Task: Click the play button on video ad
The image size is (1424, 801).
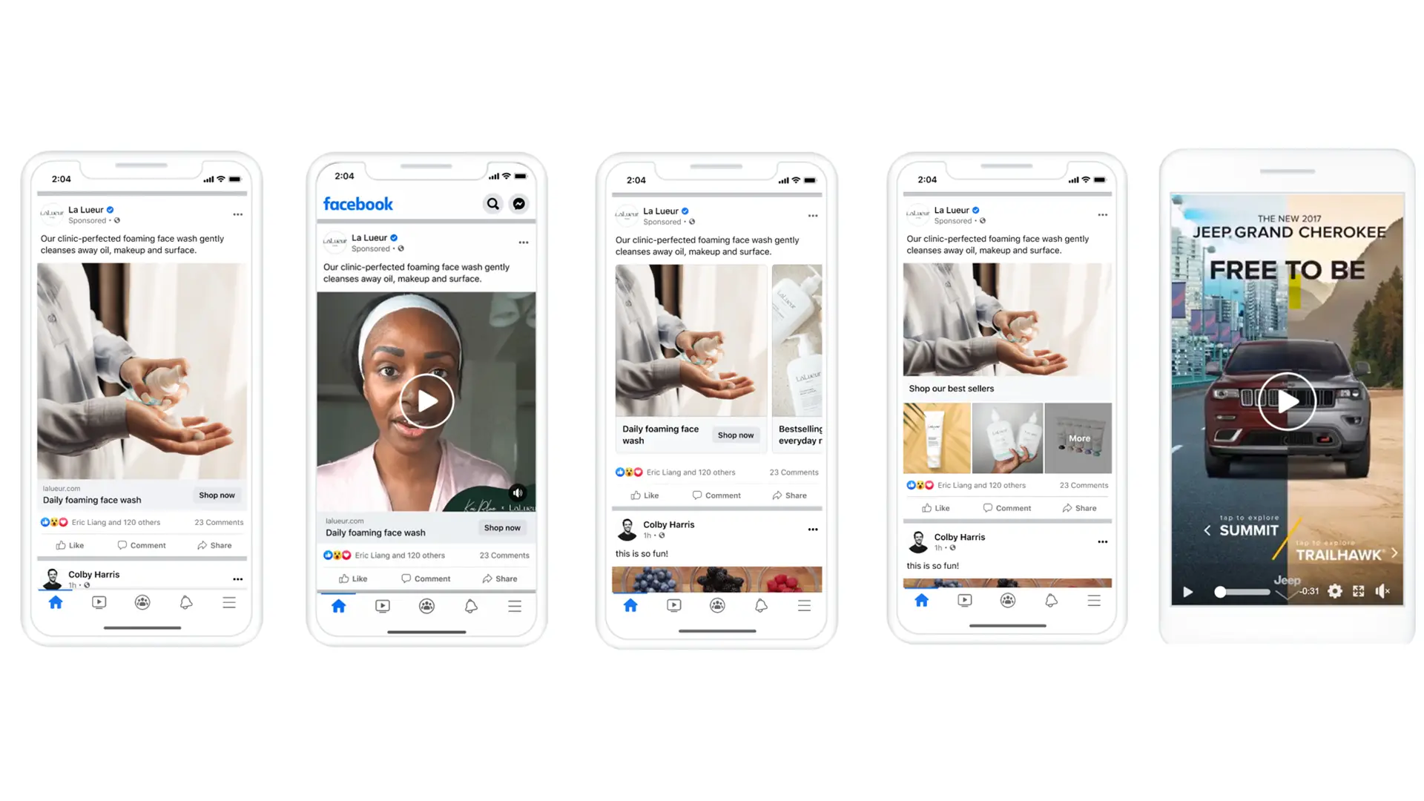Action: click(x=426, y=399)
